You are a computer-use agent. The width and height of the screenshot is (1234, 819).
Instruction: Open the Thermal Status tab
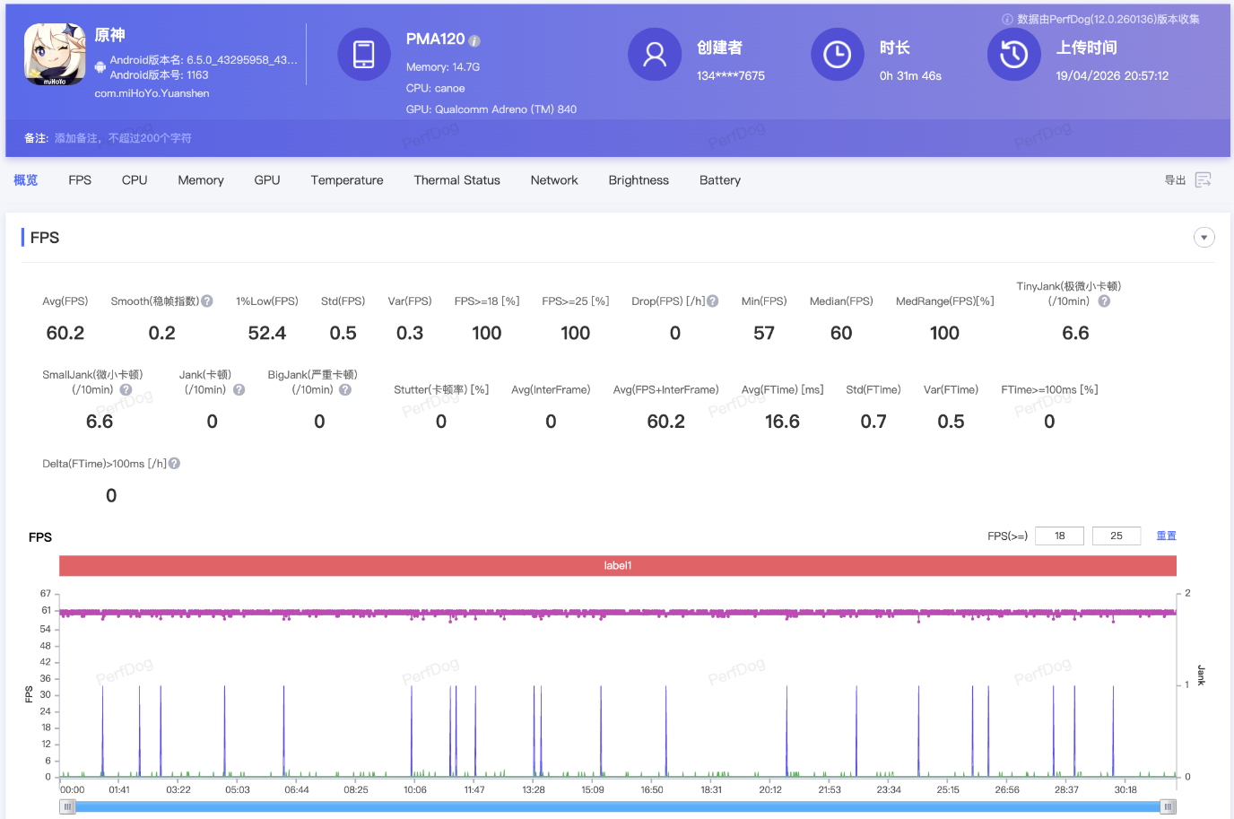(x=456, y=180)
